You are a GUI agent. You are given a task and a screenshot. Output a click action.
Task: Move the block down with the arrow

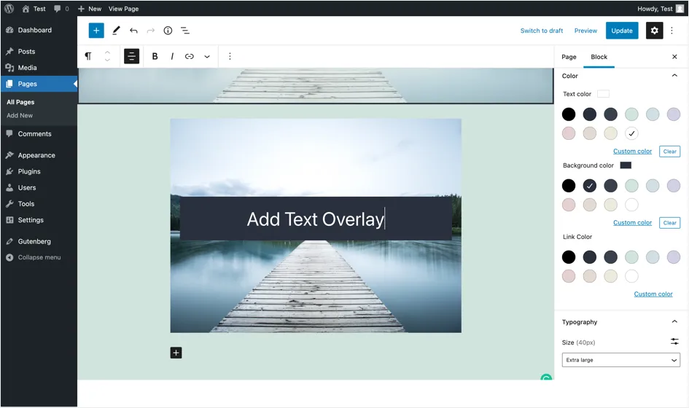tap(107, 60)
